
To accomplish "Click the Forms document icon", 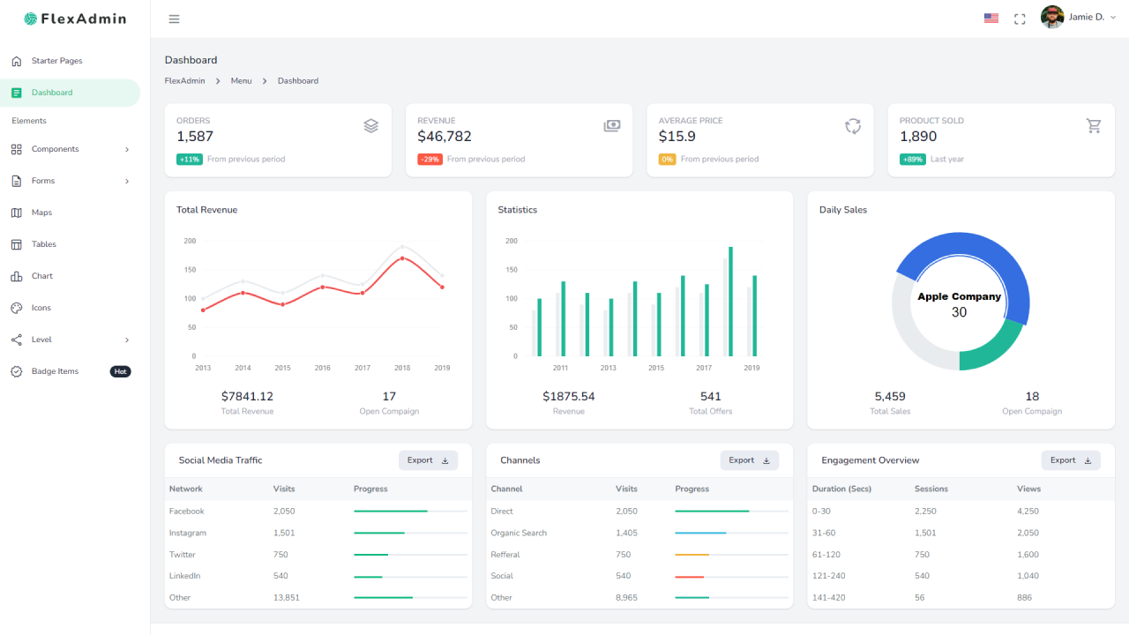I will [x=16, y=181].
